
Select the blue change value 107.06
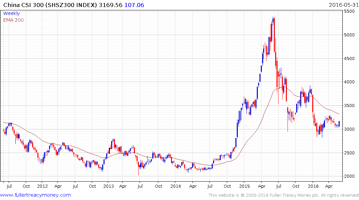coord(134,5)
